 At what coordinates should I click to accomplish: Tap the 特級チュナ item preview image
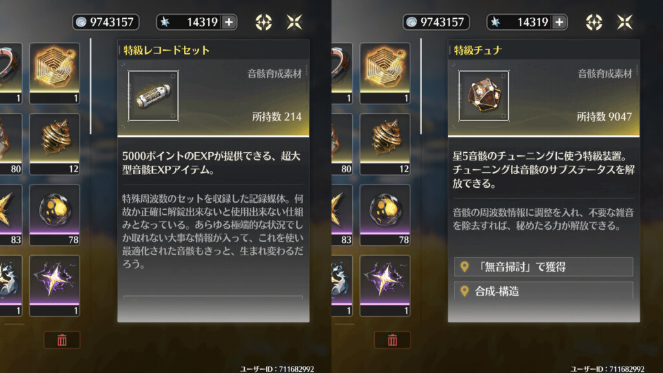pos(484,96)
